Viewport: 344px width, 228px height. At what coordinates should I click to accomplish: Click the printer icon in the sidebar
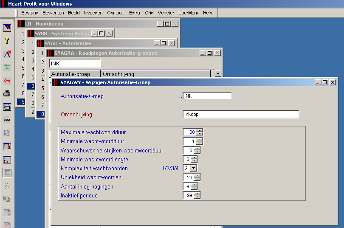[x=7, y=93]
